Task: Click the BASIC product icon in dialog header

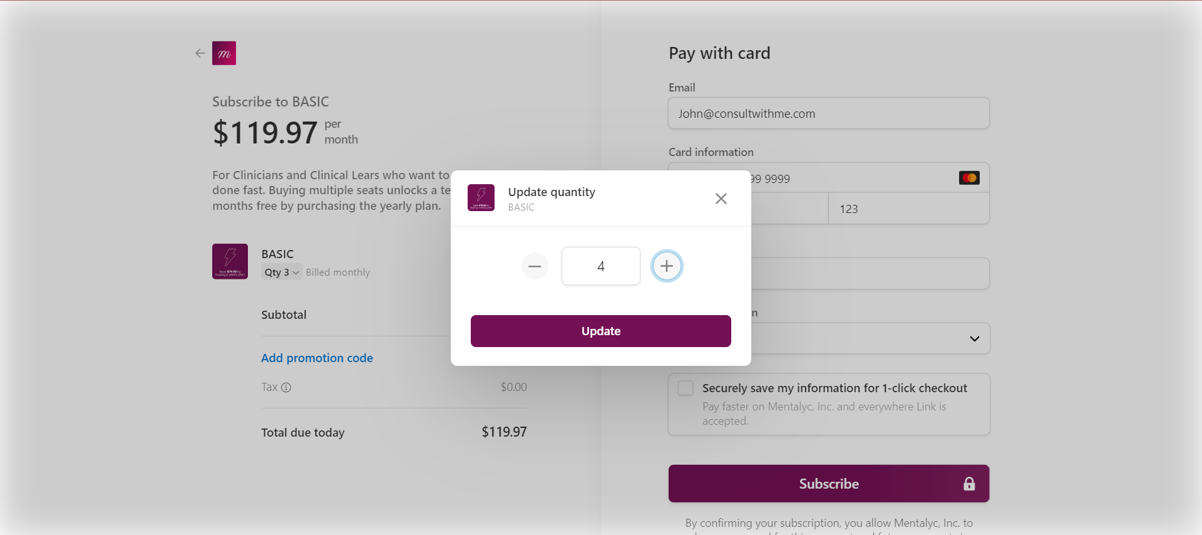Action: [481, 198]
